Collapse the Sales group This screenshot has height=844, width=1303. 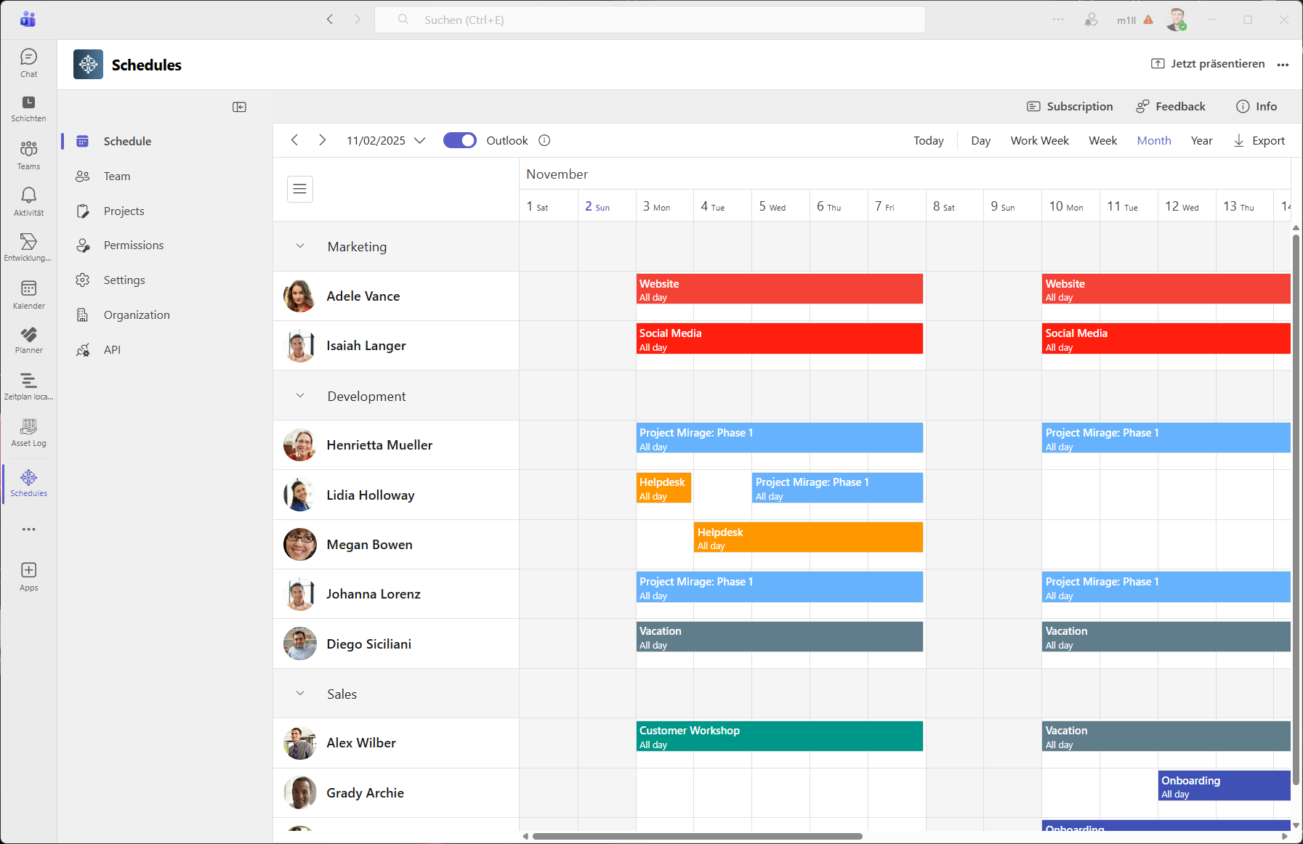(x=300, y=694)
